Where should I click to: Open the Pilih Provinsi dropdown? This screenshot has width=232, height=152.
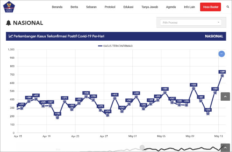(191, 23)
